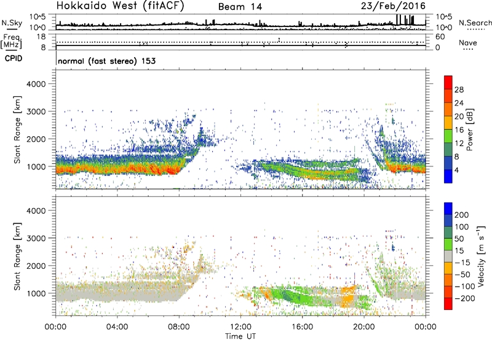Screen dimensions: 492x340
Task: Click the 18 tick on frequency axis
Action: pyautogui.click(x=41, y=37)
